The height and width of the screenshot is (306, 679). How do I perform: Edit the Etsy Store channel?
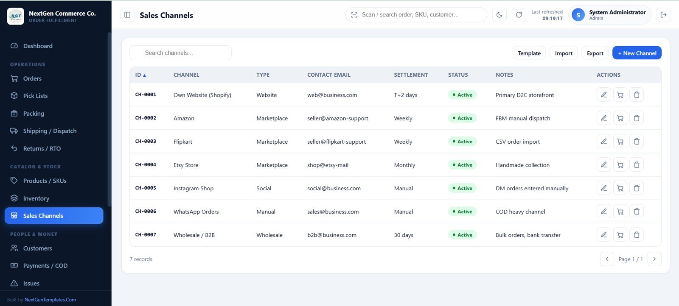[x=603, y=164]
